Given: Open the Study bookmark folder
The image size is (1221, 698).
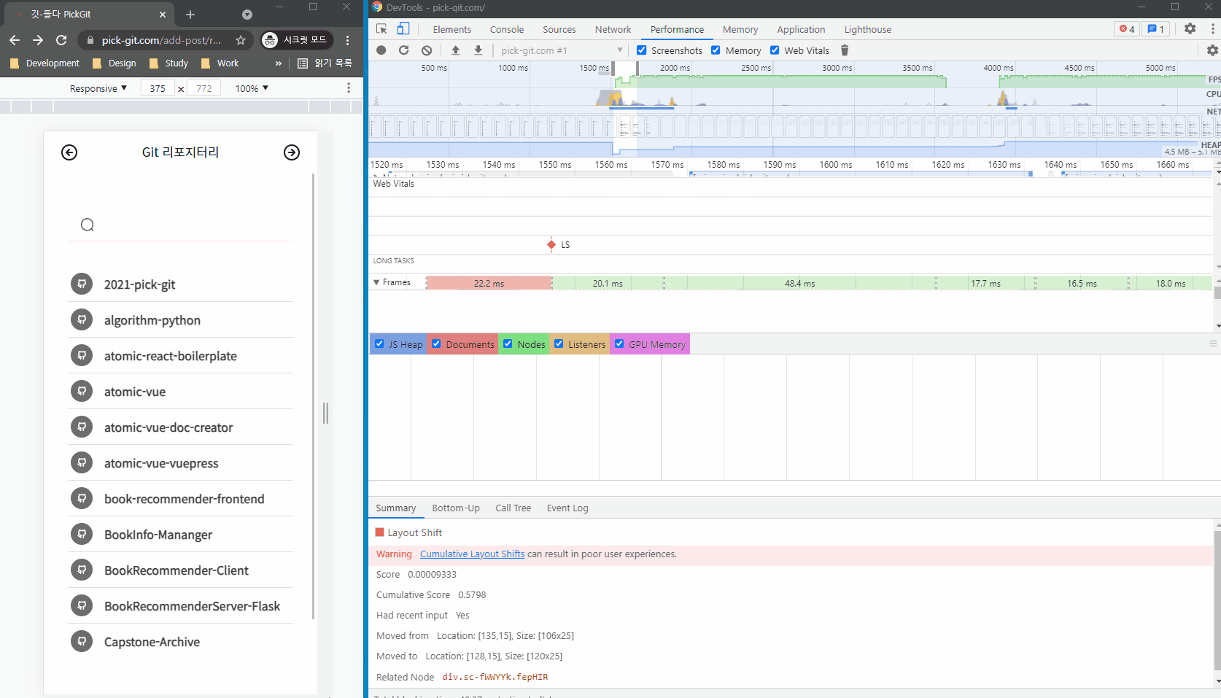Looking at the screenshot, I should point(168,63).
